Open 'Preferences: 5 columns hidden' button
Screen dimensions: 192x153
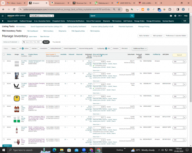(176, 36)
